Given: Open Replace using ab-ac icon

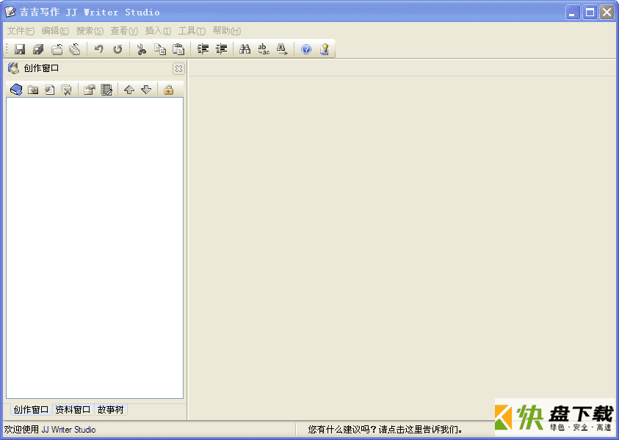Looking at the screenshot, I should click(264, 49).
